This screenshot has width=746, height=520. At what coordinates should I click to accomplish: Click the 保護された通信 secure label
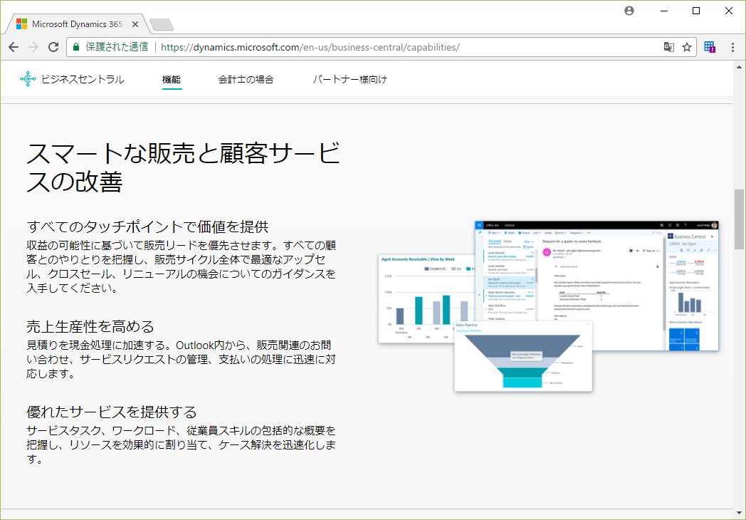click(x=117, y=47)
